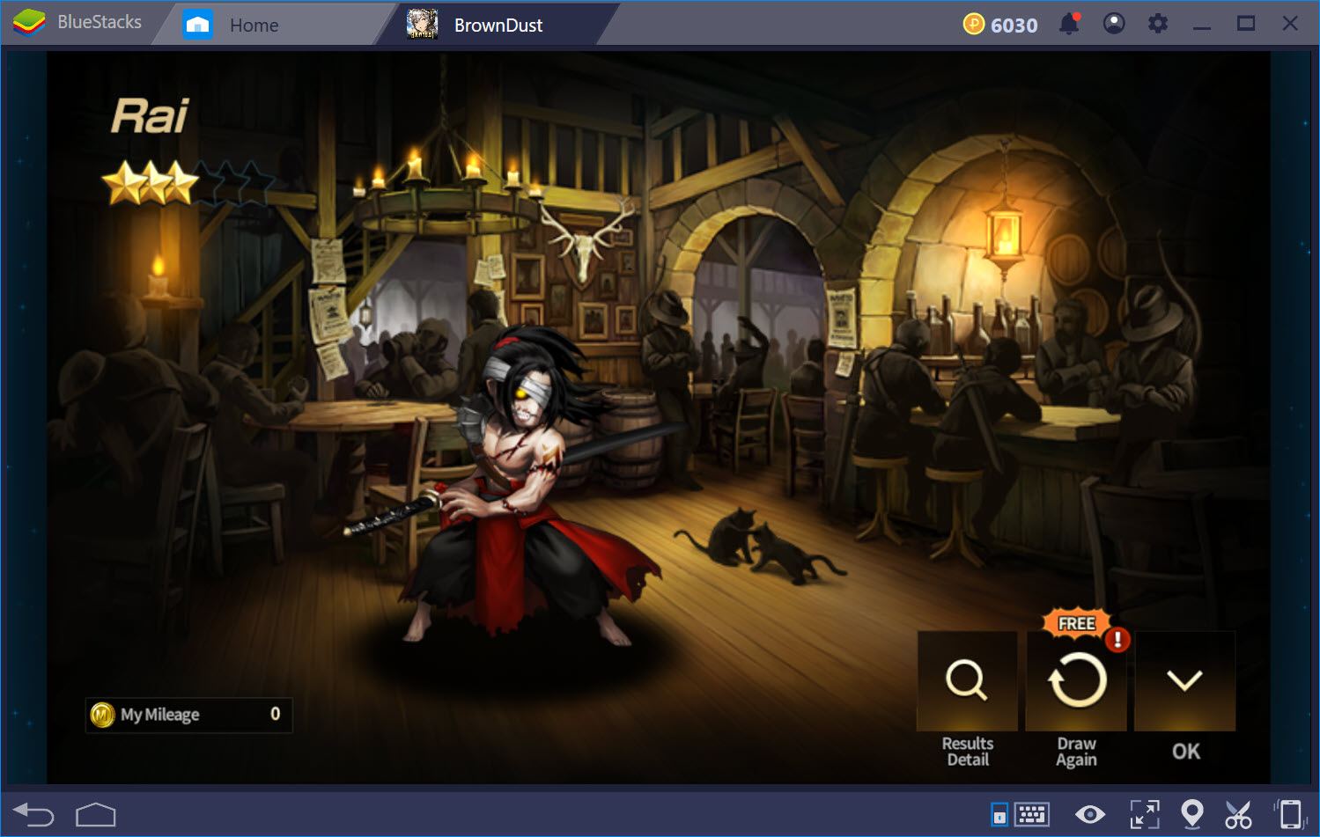Viewport: 1320px width, 837px height.
Task: Select the My Mileage counter field
Action: point(188,715)
